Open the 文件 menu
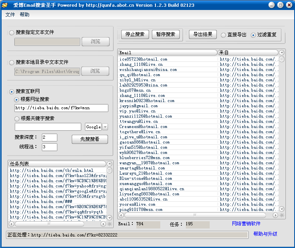 click(x=10, y=15)
